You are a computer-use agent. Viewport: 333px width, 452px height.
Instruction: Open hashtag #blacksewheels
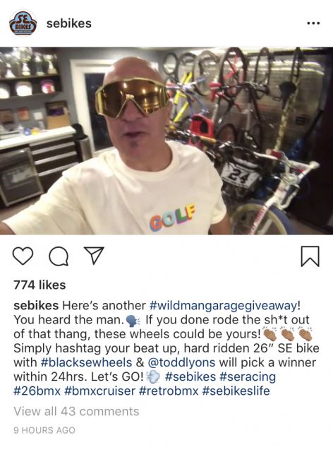pos(87,362)
